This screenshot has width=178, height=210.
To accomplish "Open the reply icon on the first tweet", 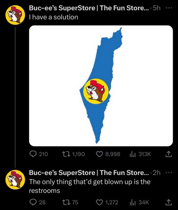I will [33, 154].
